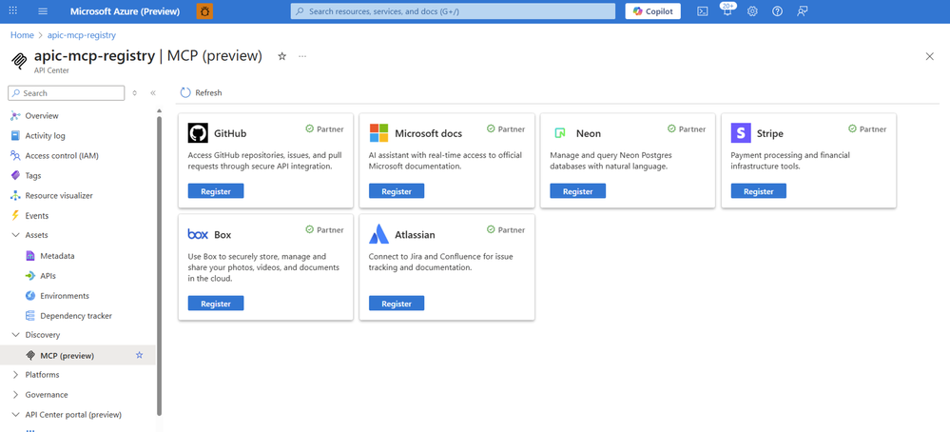Open the ellipsis more options by title
Image resolution: width=950 pixels, height=432 pixels.
(302, 56)
